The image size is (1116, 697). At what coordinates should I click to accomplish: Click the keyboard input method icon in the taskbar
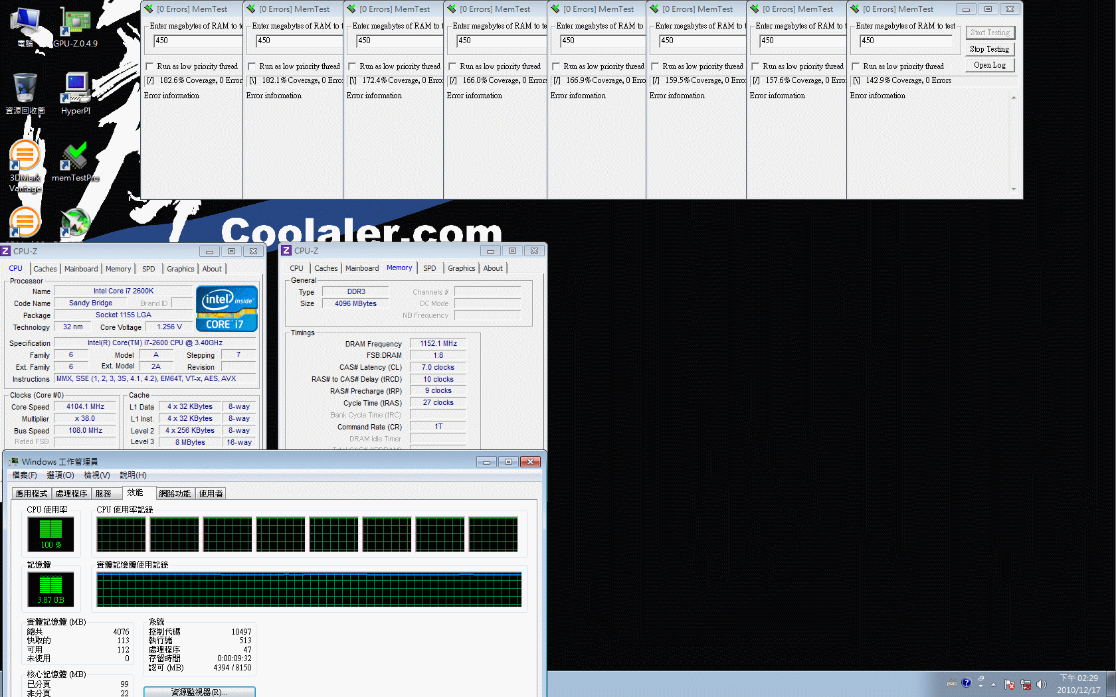pyautogui.click(x=952, y=683)
